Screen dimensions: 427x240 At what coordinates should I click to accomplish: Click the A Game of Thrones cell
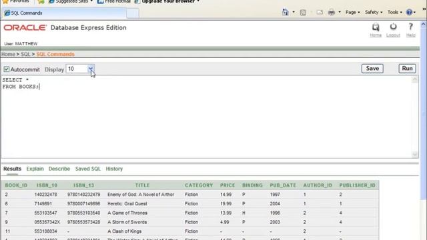127,213
